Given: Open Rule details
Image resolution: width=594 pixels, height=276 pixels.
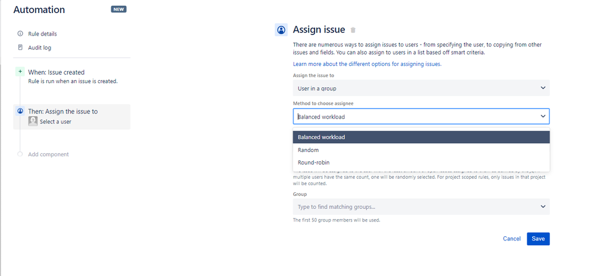Looking at the screenshot, I should (42, 34).
